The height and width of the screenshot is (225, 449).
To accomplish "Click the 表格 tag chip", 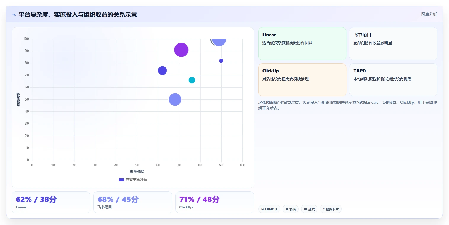I will pos(291,209).
